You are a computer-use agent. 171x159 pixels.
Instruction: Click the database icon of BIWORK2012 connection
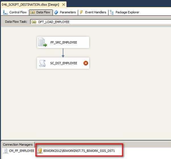coord(40,151)
